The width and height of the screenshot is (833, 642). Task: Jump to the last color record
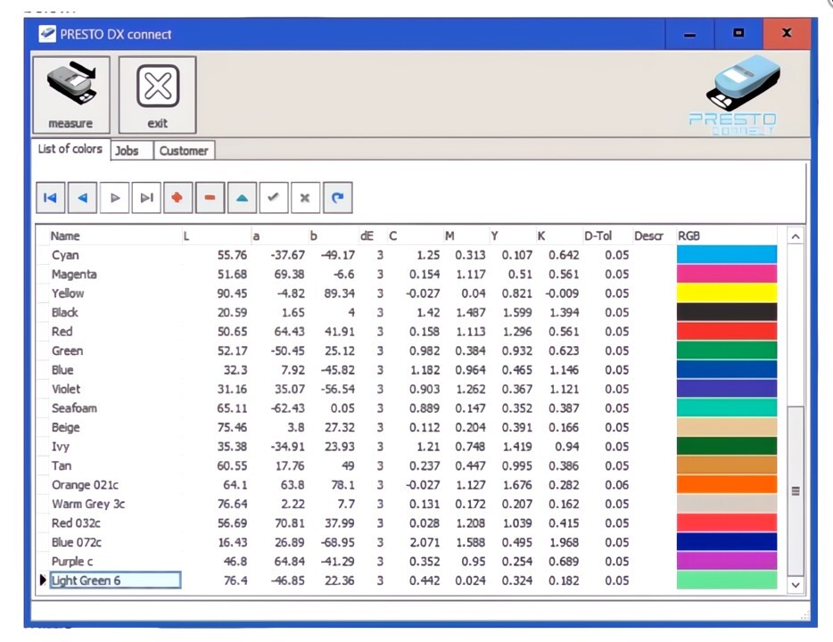[x=146, y=197]
